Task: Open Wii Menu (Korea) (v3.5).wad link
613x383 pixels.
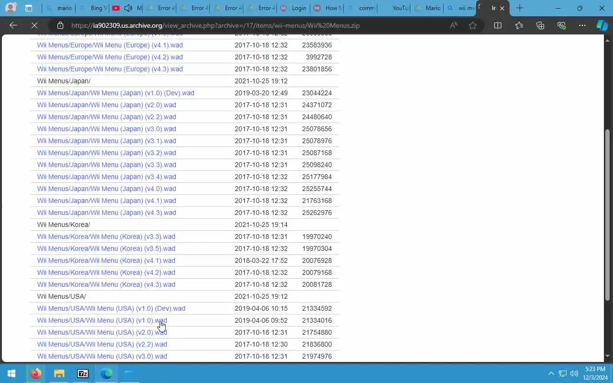Action: 106,248
